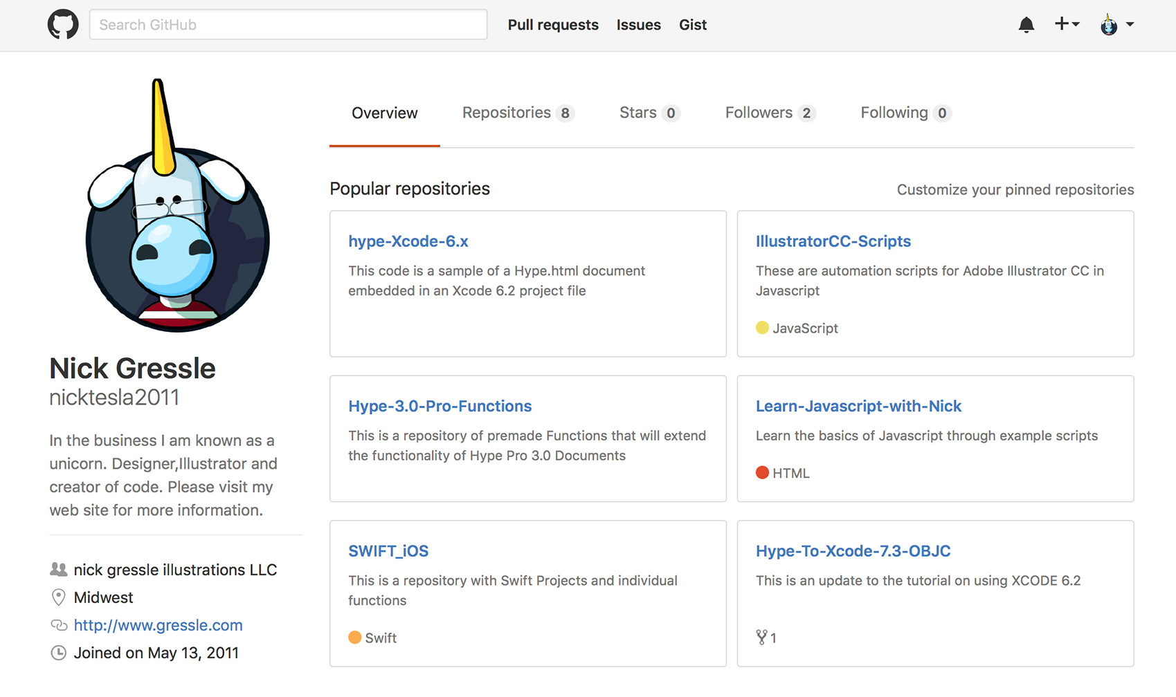Click the yellow JavaScript language dot
The height and width of the screenshot is (697, 1176).
click(762, 328)
